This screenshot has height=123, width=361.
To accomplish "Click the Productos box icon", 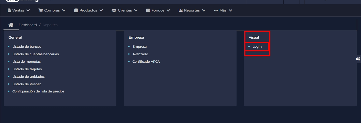I will pos(76,10).
